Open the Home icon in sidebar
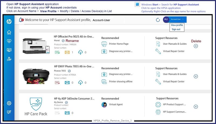The width and height of the screenshot is (216, 124). [x=9, y=32]
